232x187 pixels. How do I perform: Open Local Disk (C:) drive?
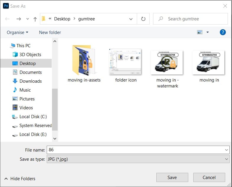(x=33, y=117)
